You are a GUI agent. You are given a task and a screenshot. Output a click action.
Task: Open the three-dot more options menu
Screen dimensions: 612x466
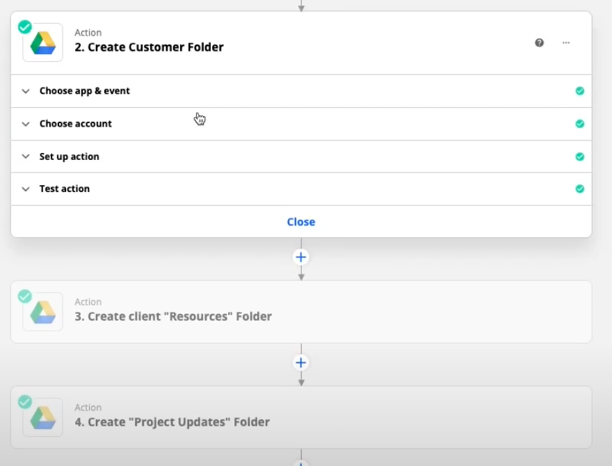566,42
